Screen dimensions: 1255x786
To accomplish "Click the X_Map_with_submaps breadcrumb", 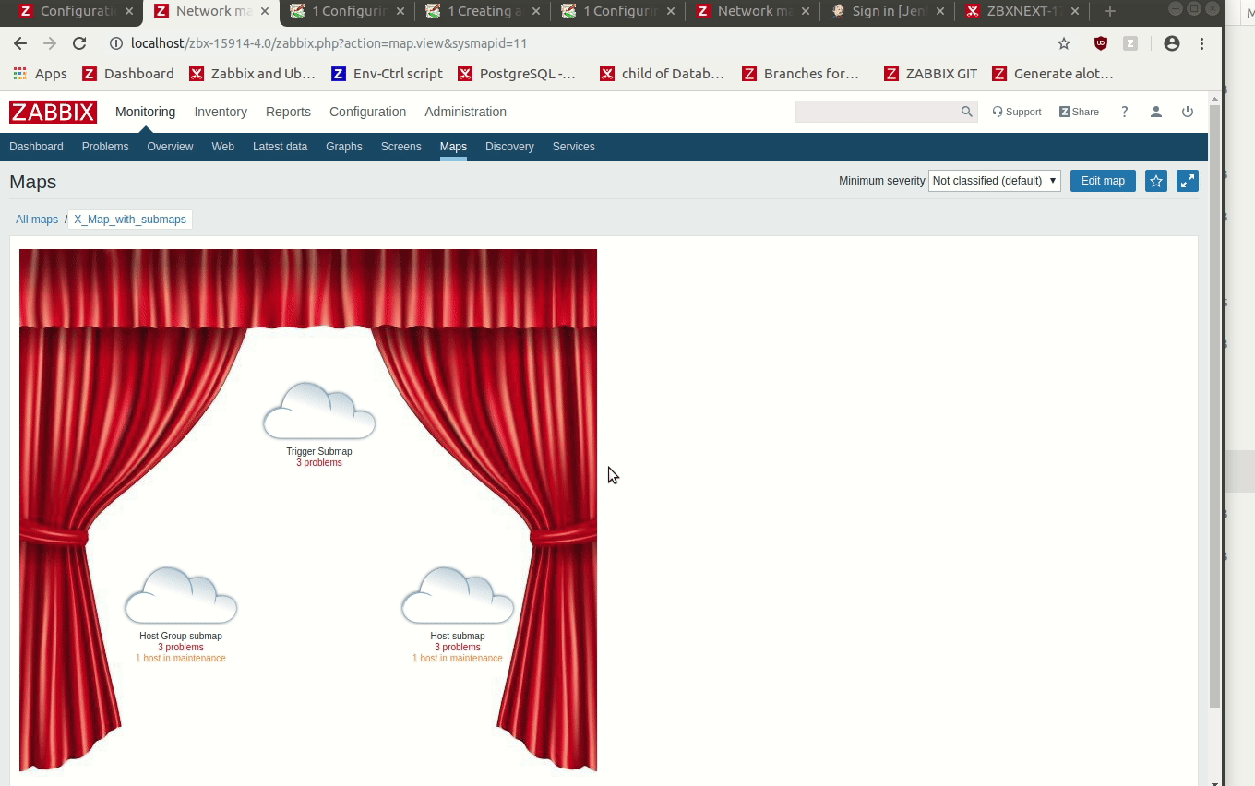I will pyautogui.click(x=130, y=220).
